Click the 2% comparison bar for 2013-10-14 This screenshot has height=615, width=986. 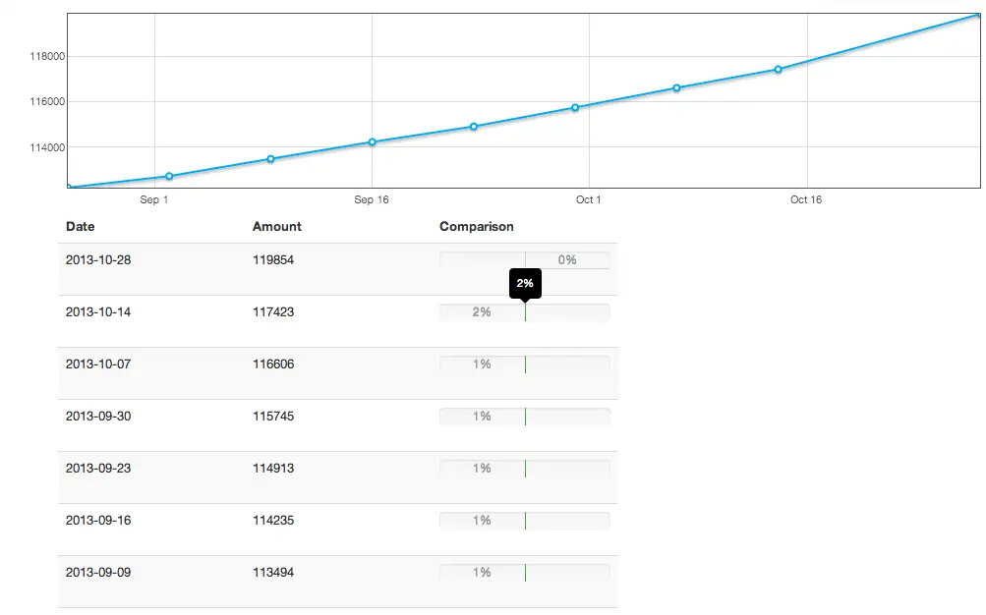click(x=525, y=312)
